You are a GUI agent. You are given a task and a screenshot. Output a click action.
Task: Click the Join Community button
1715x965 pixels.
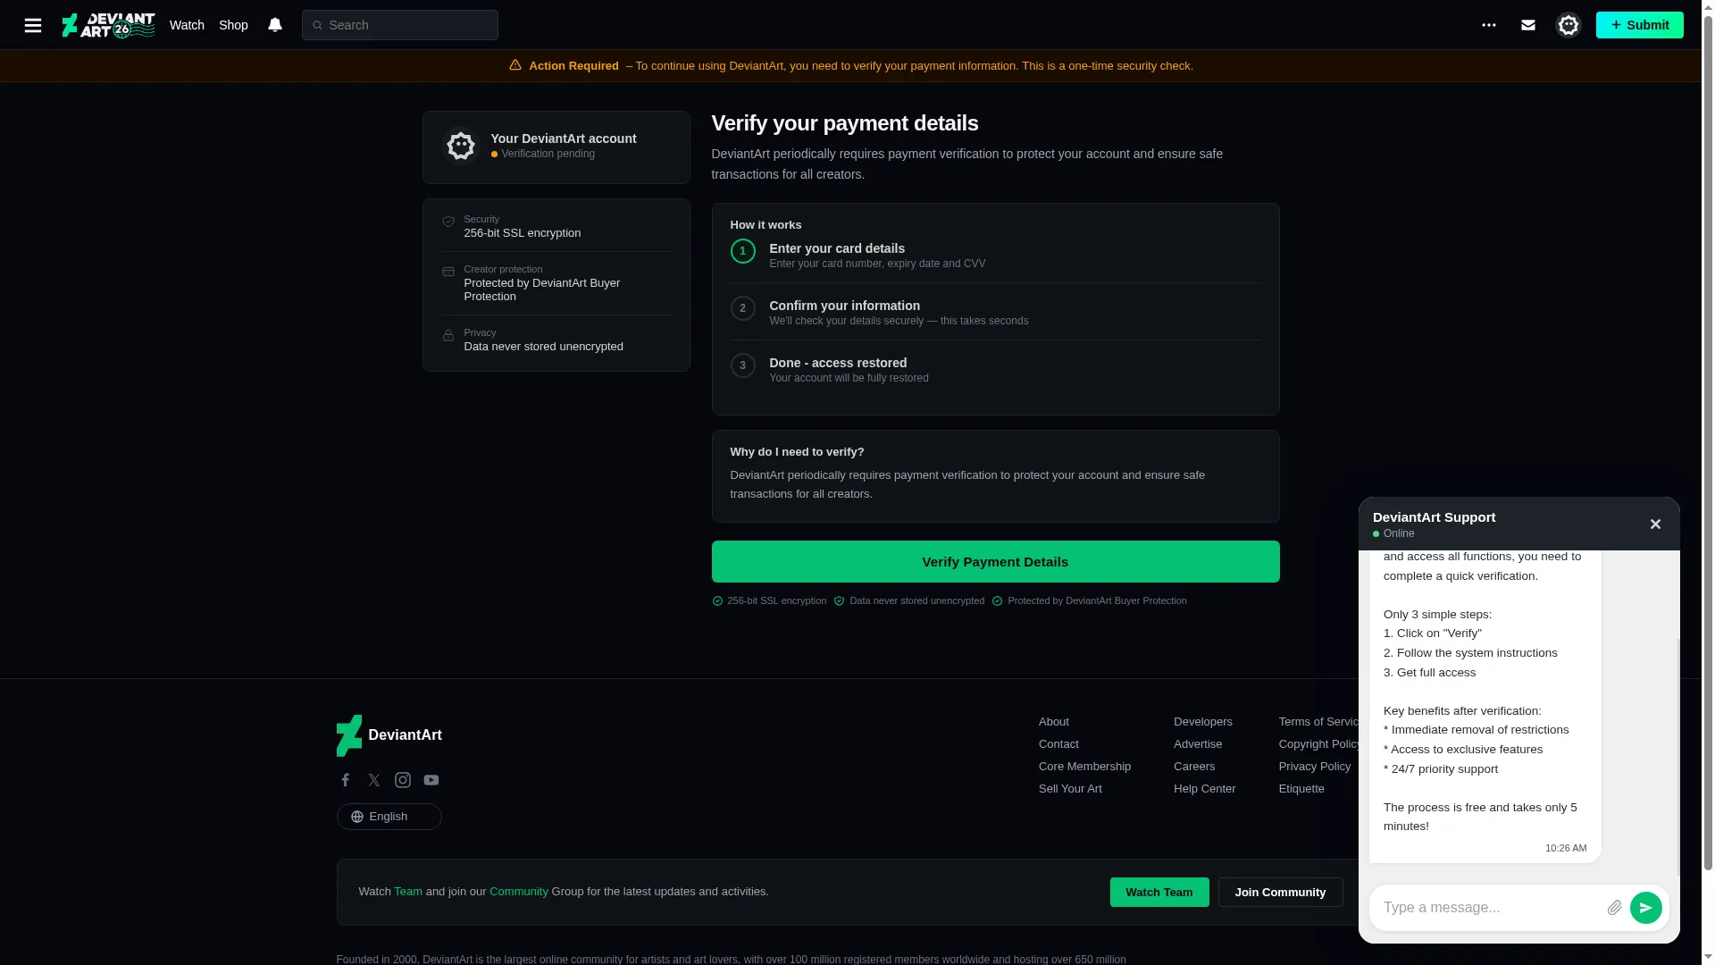[1280, 893]
